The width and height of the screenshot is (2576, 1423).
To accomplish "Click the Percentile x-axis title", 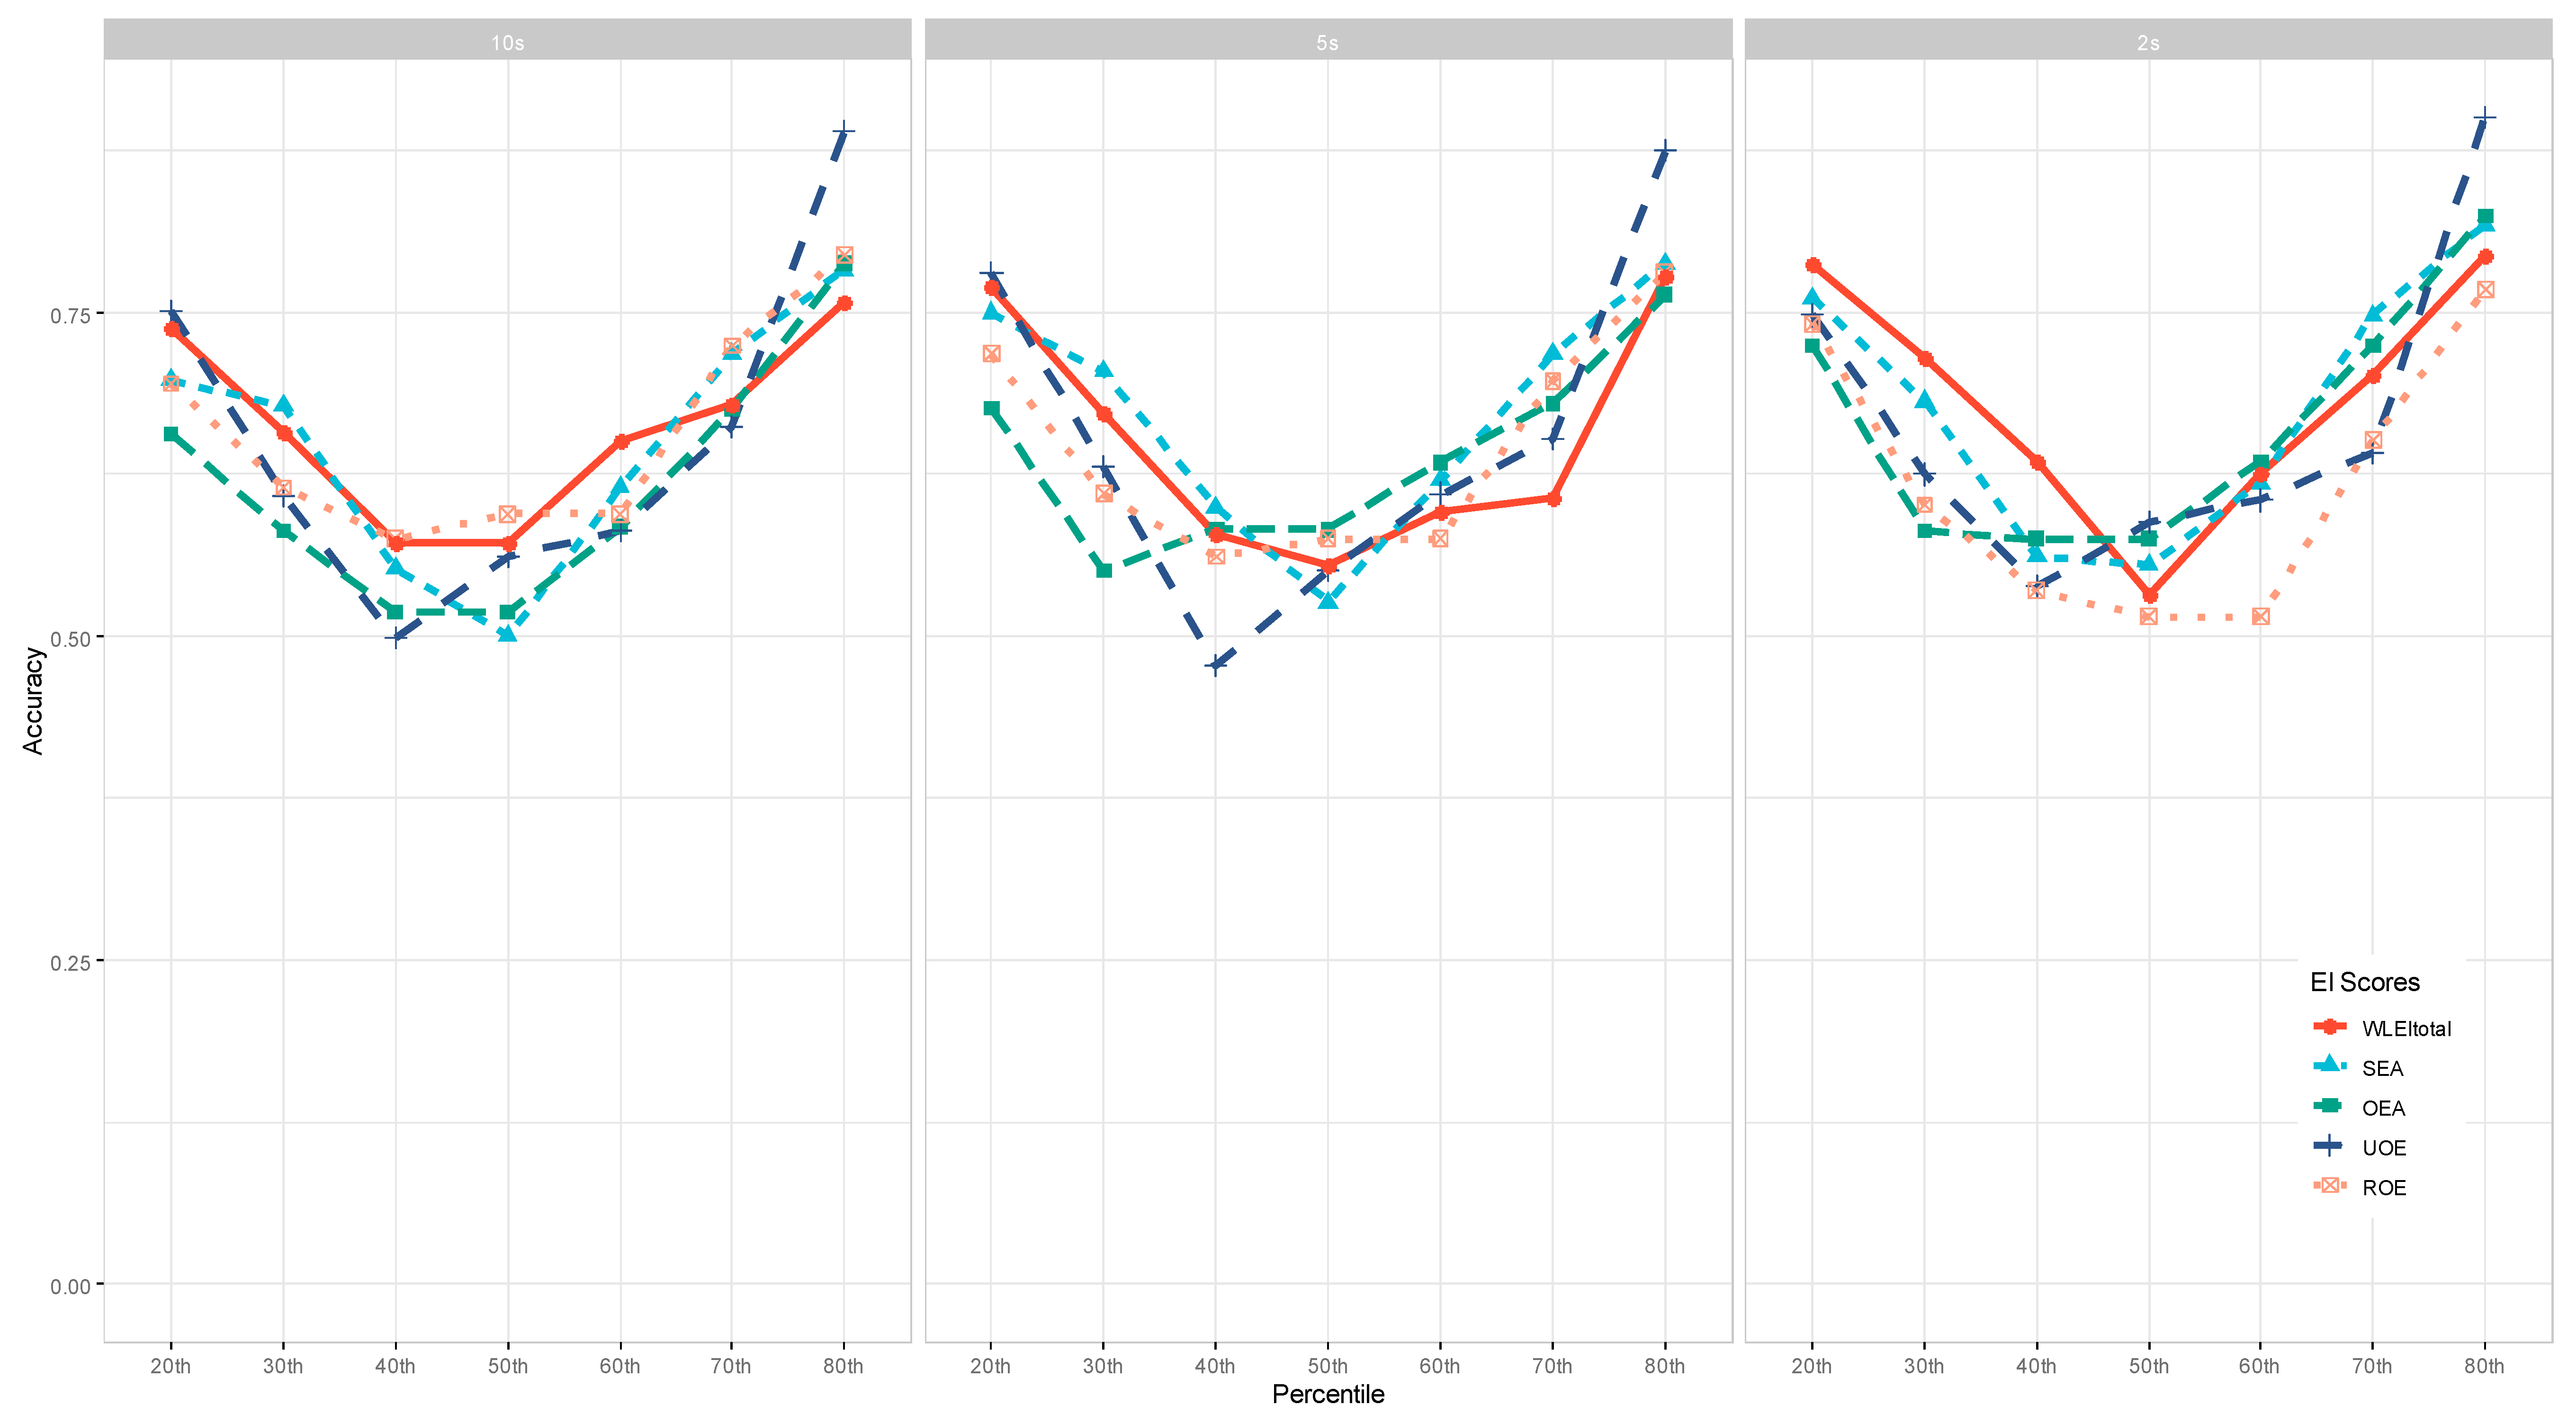I will coord(1327,1394).
